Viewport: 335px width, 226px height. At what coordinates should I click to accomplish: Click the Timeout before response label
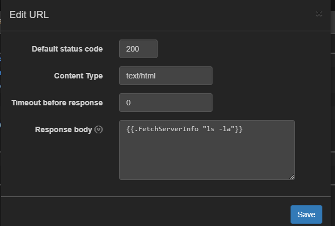point(57,103)
